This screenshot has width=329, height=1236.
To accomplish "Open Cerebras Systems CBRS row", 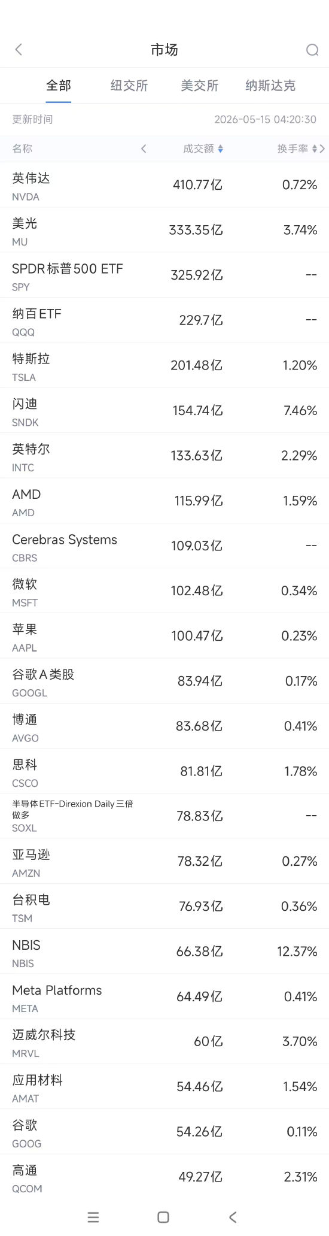I will click(x=164, y=546).
